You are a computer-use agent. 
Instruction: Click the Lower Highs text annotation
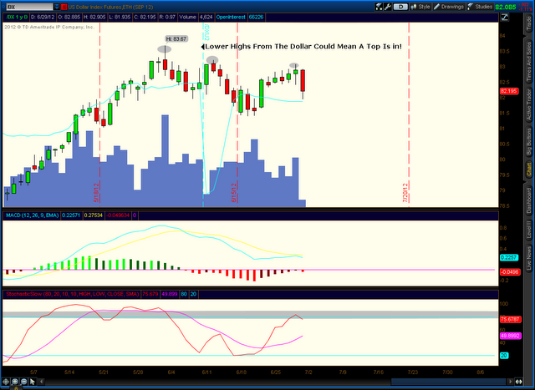coord(303,47)
